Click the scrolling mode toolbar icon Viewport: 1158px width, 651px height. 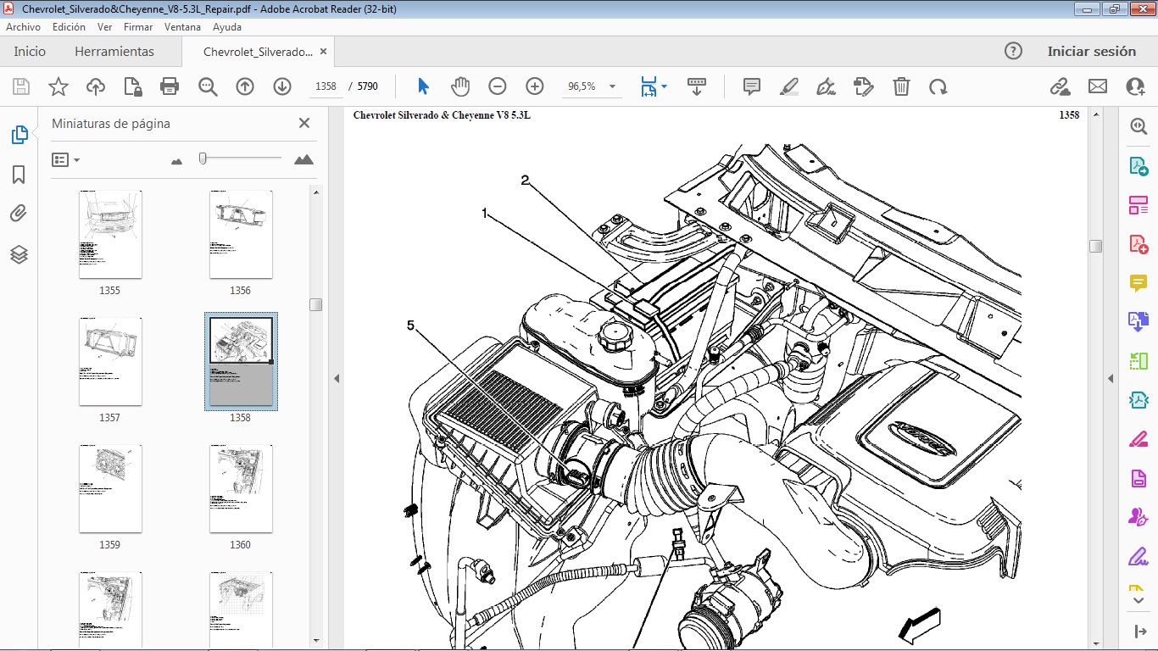pos(697,86)
